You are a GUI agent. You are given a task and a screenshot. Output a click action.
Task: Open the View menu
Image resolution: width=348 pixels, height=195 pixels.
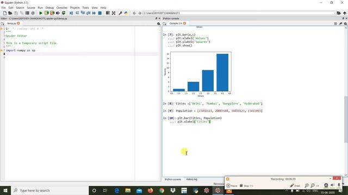coord(95,8)
